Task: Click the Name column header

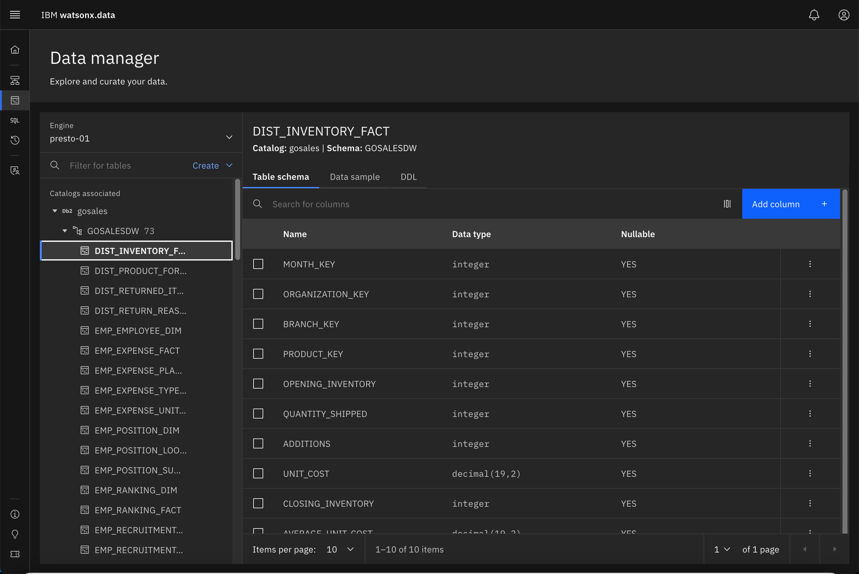Action: (295, 234)
